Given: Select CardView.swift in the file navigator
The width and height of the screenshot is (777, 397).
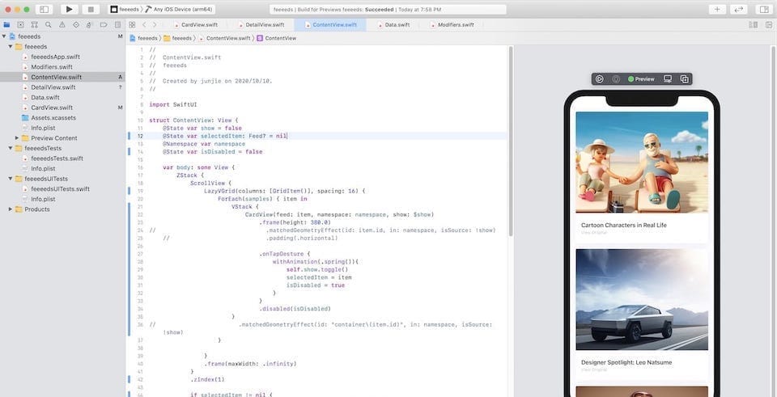Looking at the screenshot, I should 52,108.
